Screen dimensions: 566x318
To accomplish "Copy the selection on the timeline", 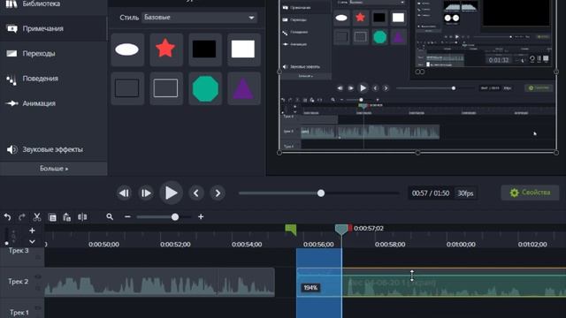I will pyautogui.click(x=52, y=217).
